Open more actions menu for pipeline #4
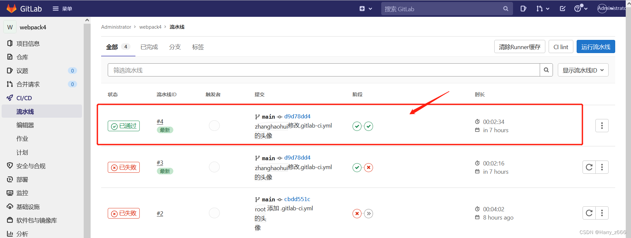The height and width of the screenshot is (238, 631). coord(602,126)
